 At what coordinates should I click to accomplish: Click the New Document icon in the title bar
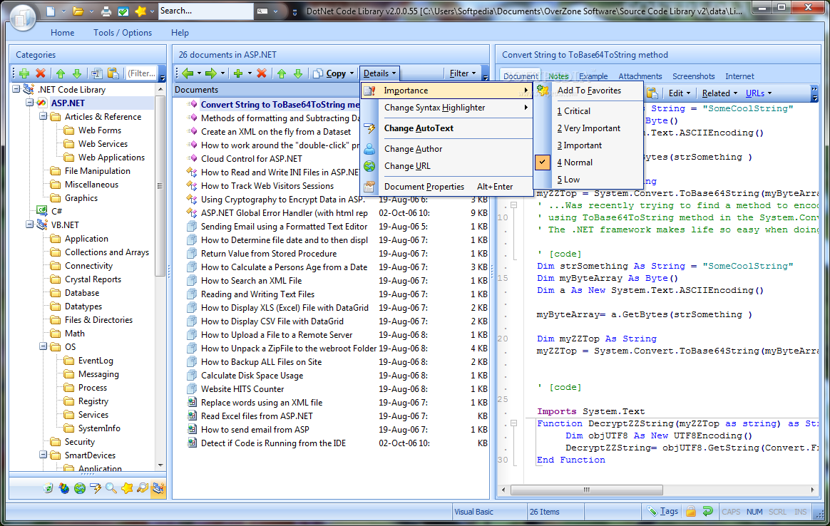pyautogui.click(x=51, y=11)
